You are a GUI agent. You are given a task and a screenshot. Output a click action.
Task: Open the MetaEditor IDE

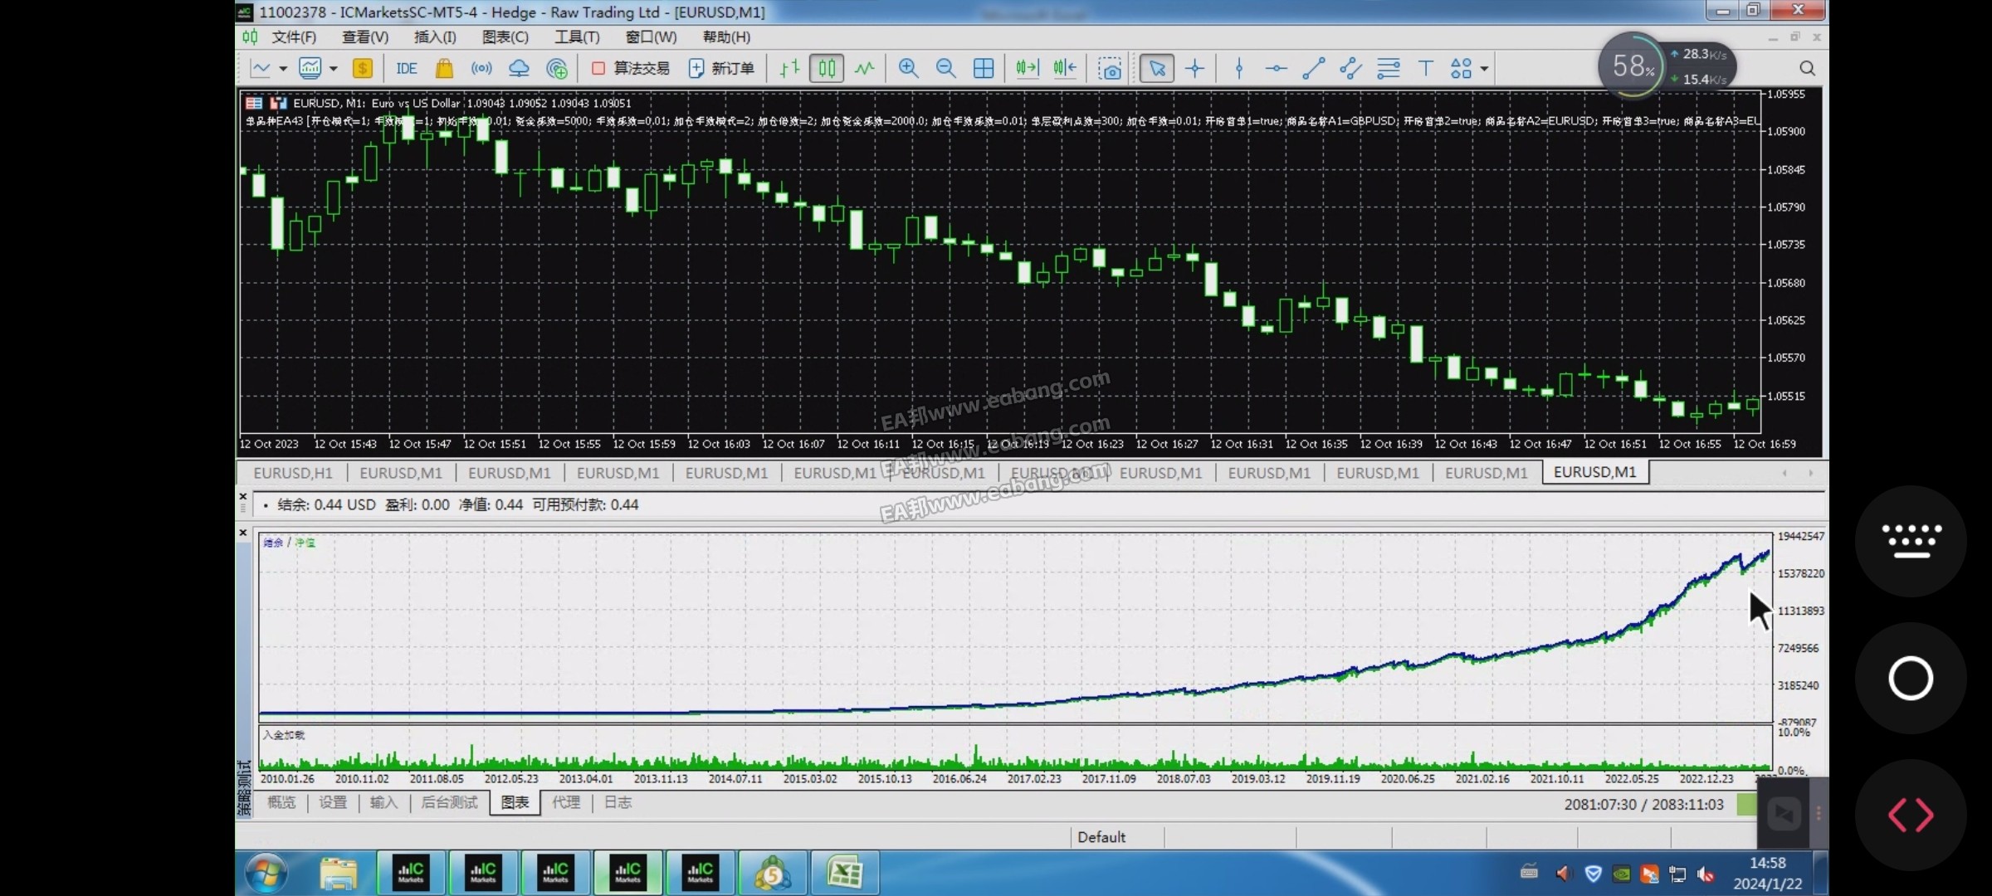(x=407, y=68)
